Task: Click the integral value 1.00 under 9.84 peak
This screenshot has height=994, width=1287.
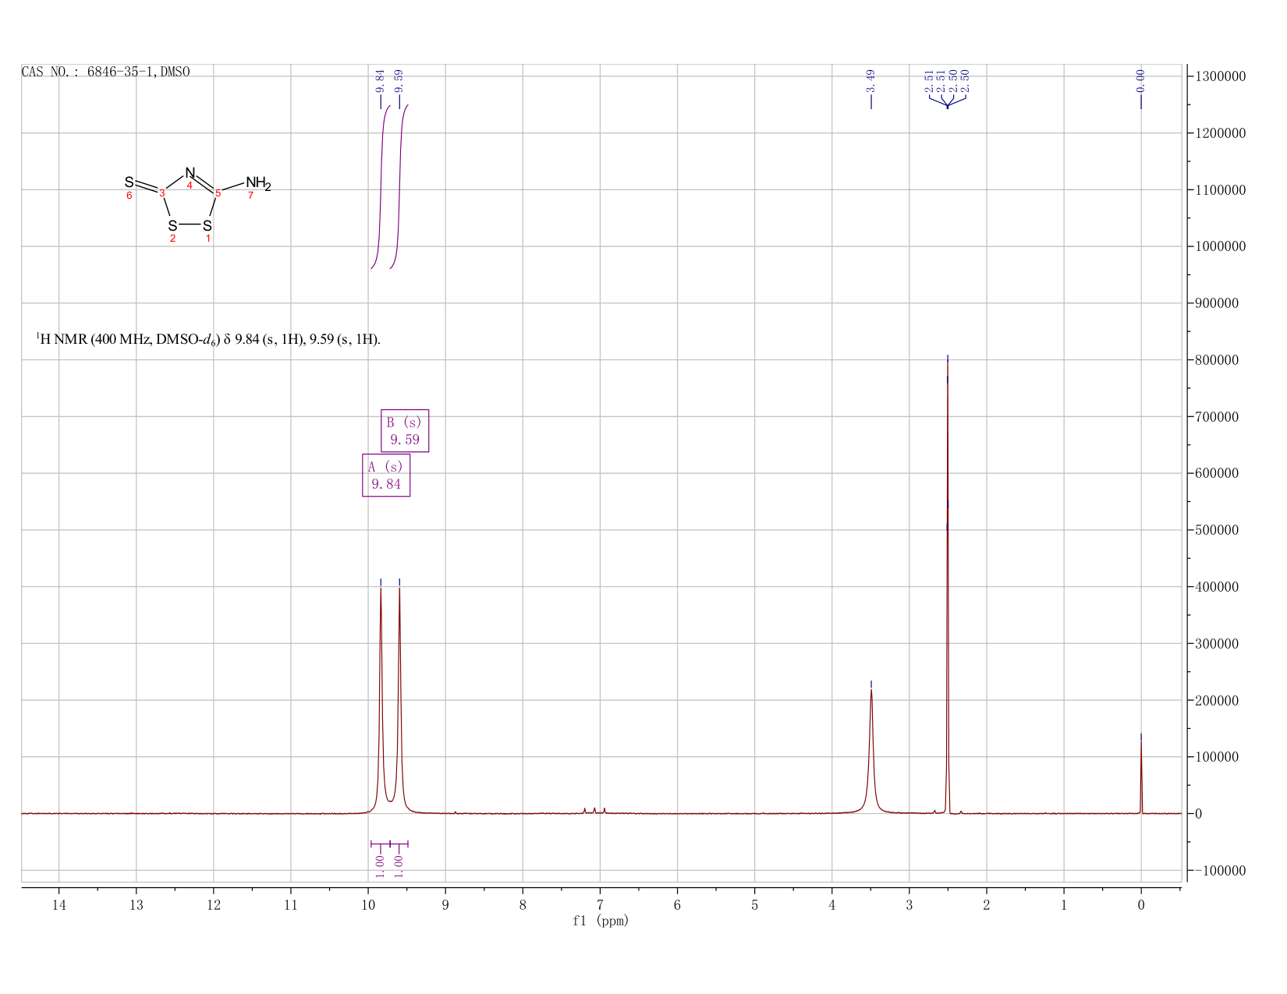Action: [x=380, y=865]
